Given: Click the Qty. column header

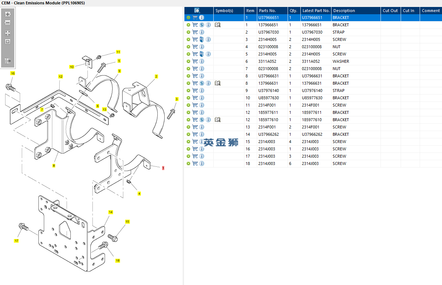Looking at the screenshot, I should (293, 11).
